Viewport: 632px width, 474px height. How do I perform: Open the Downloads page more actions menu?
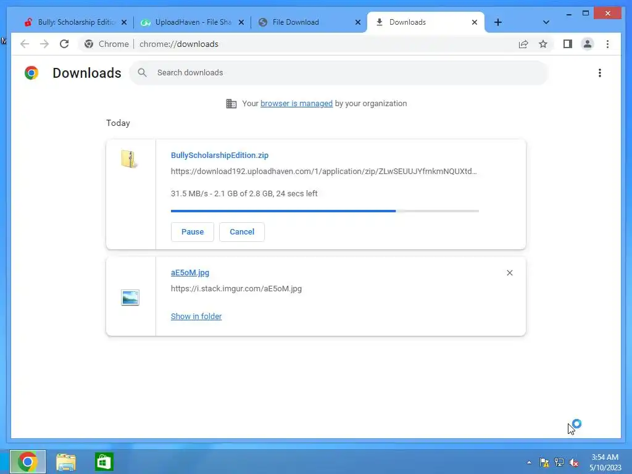[x=600, y=73]
